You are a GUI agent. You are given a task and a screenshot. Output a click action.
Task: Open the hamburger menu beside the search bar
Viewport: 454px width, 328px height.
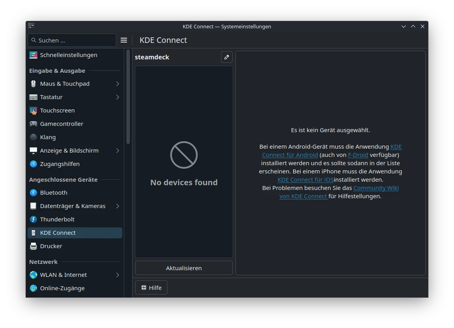pos(124,40)
